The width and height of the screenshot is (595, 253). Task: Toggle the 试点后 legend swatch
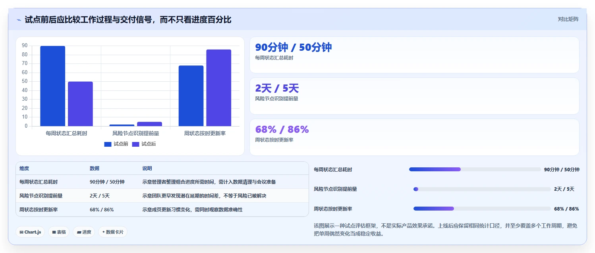[135, 144]
